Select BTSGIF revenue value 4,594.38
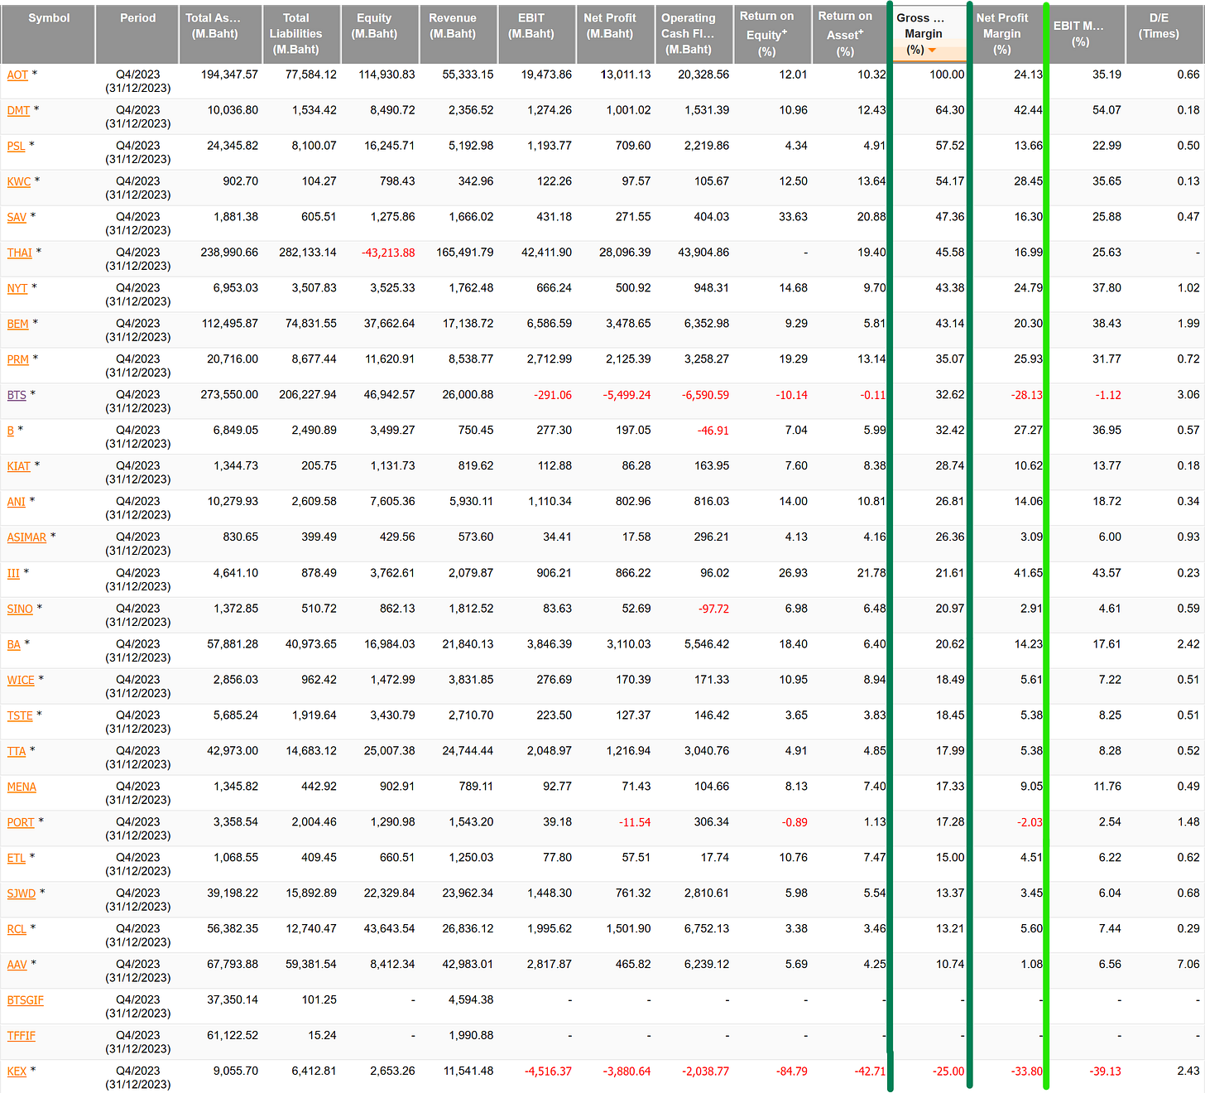This screenshot has height=1093, width=1205. [471, 1000]
